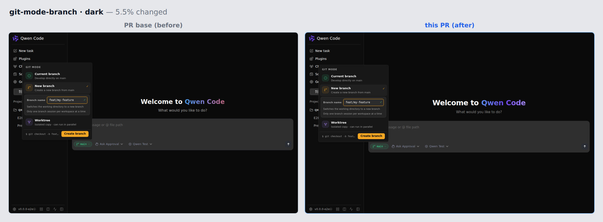Click the four-squares grid icon in after panel footer
Viewport: 603px width, 222px height.
(338, 209)
